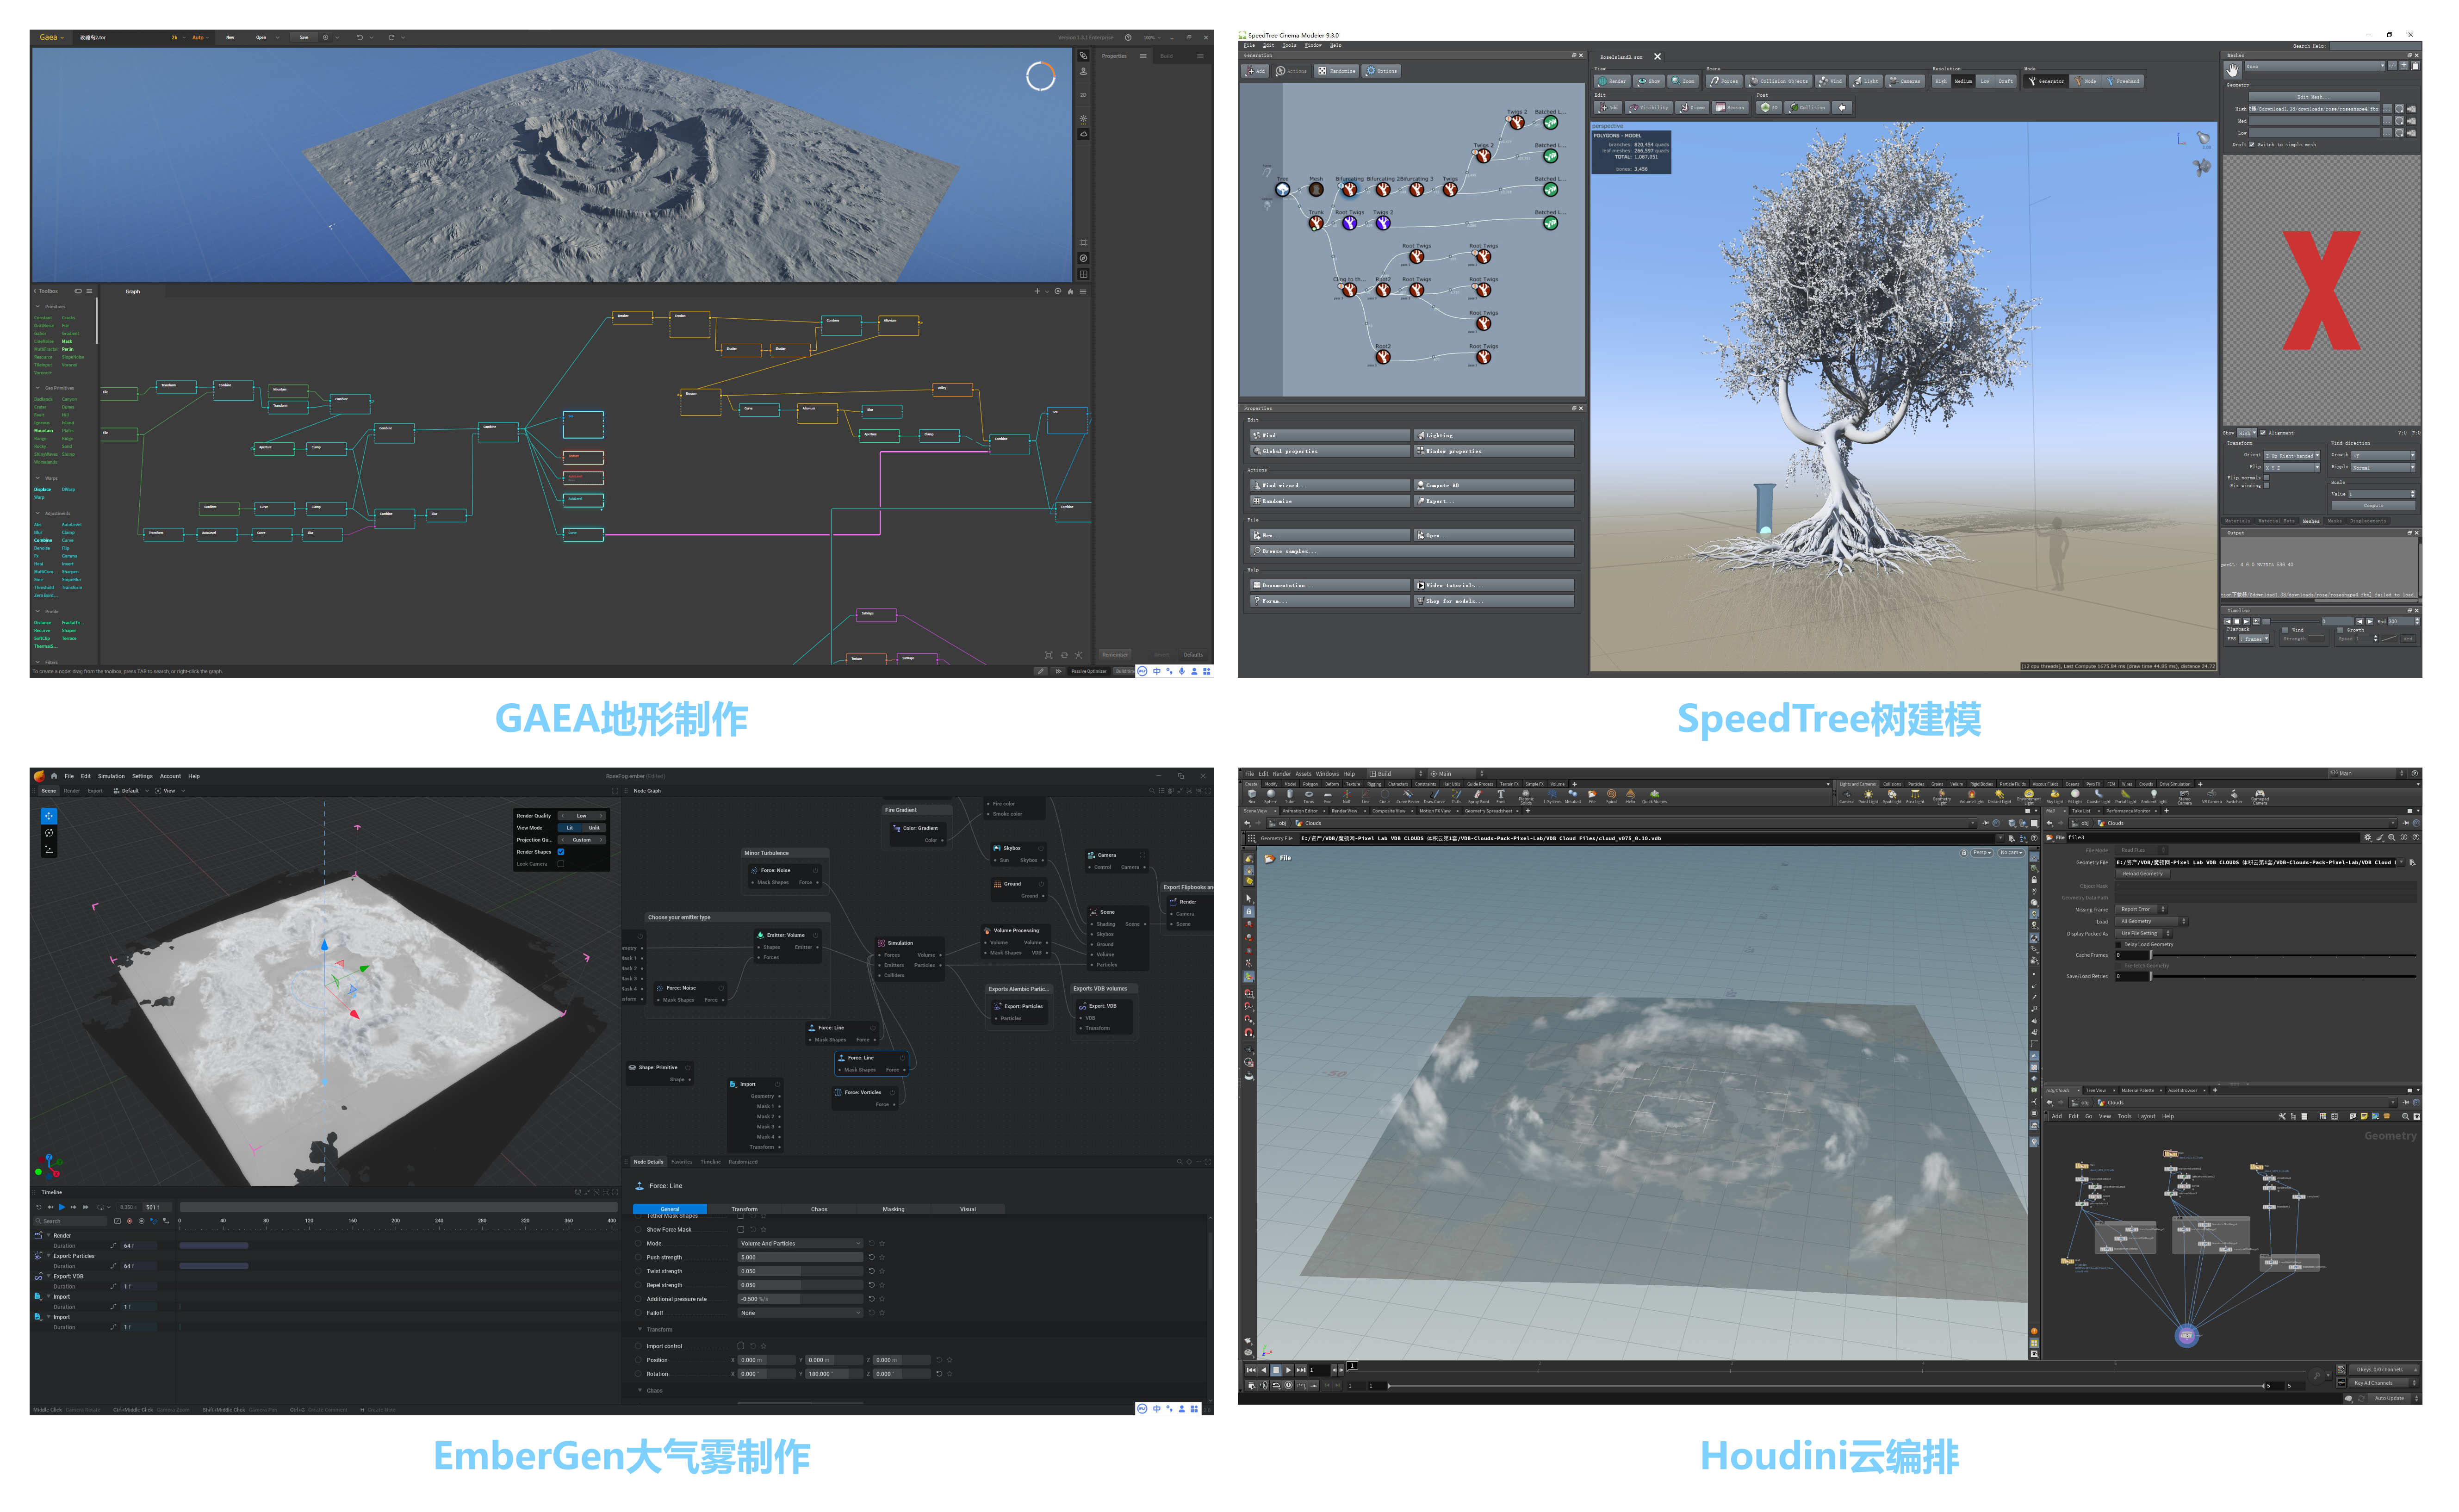The image size is (2459, 1512).
Task: Click the play button in EmberGen timeline
Action: point(62,1207)
